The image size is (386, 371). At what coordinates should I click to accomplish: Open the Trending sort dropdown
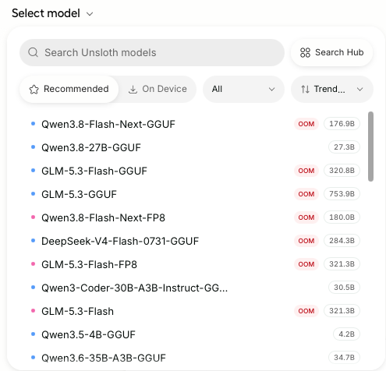332,89
